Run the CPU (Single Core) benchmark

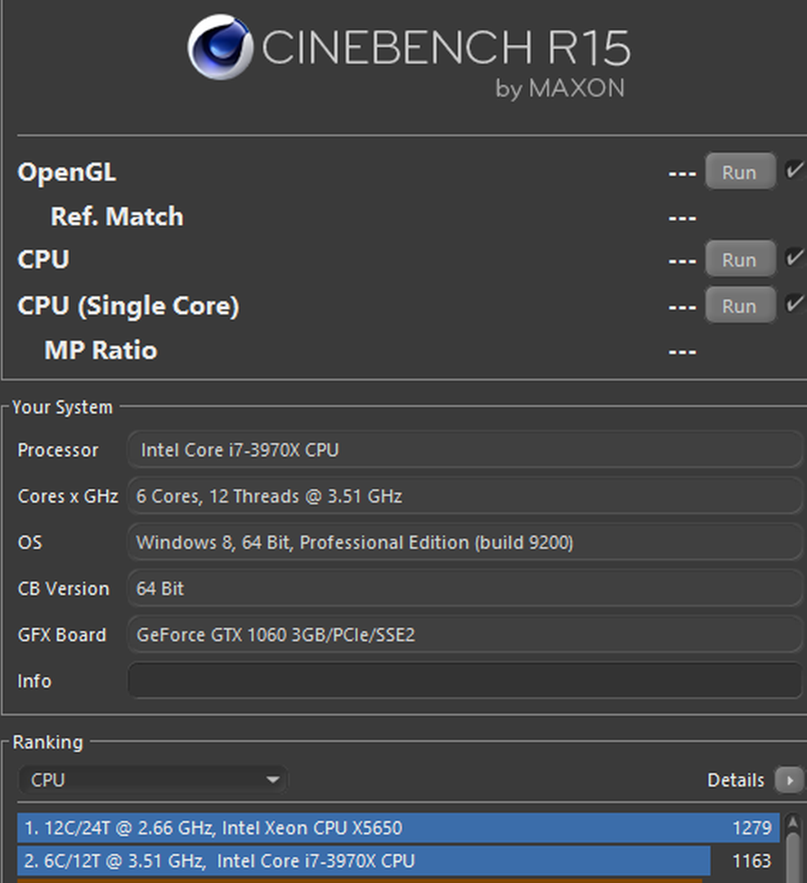click(x=740, y=306)
